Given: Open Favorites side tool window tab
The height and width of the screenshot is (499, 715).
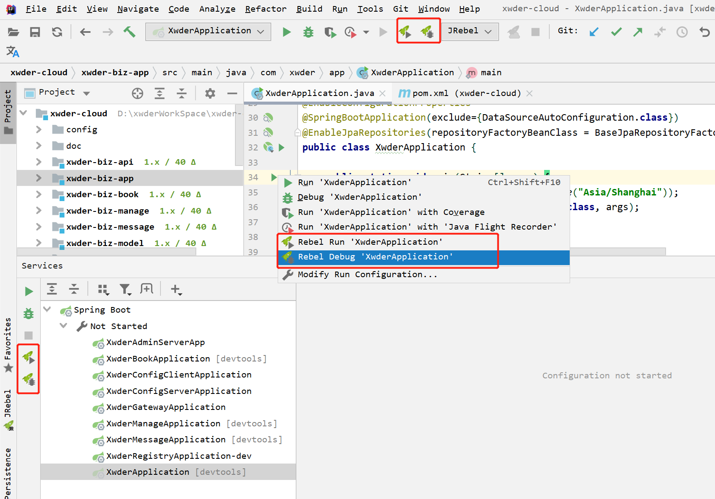Looking at the screenshot, I should coord(8,344).
